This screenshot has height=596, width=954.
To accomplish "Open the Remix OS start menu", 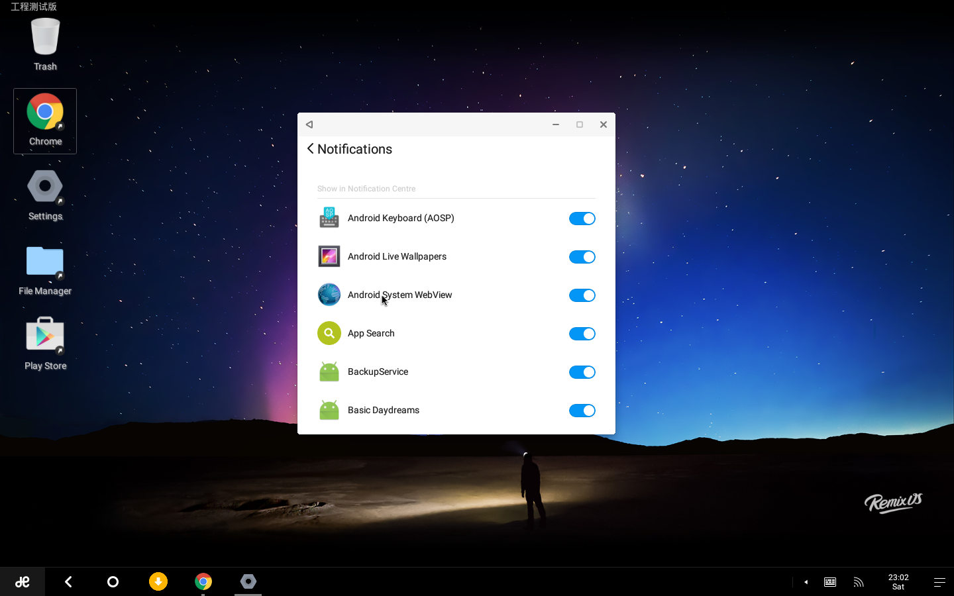I will (23, 581).
